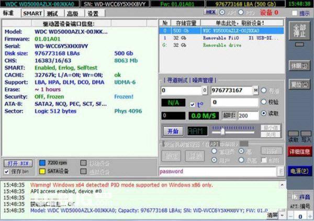
Task: Click the 最小值 minimum button
Action: click(271, 128)
